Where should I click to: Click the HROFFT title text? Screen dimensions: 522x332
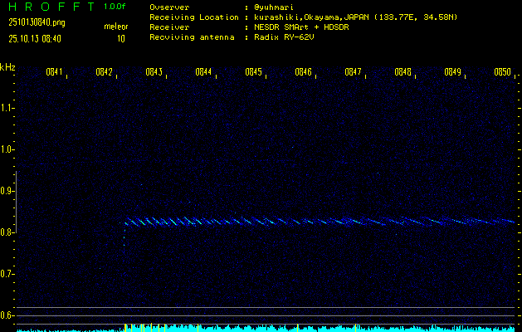[50, 7]
